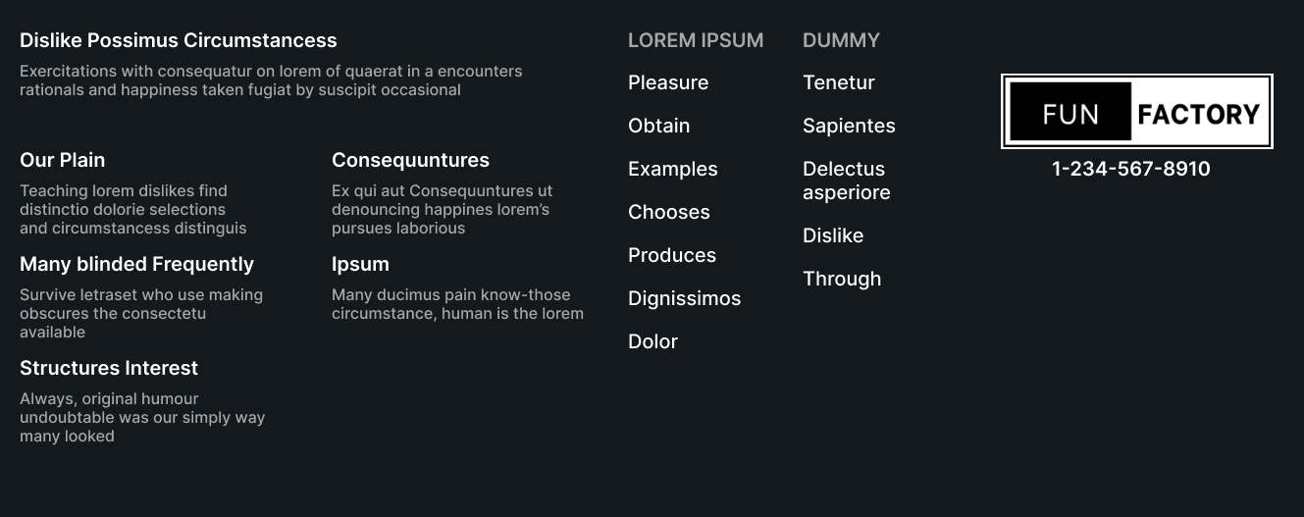This screenshot has width=1304, height=517.
Task: Click the Our Plain heading
Action: [x=62, y=161]
